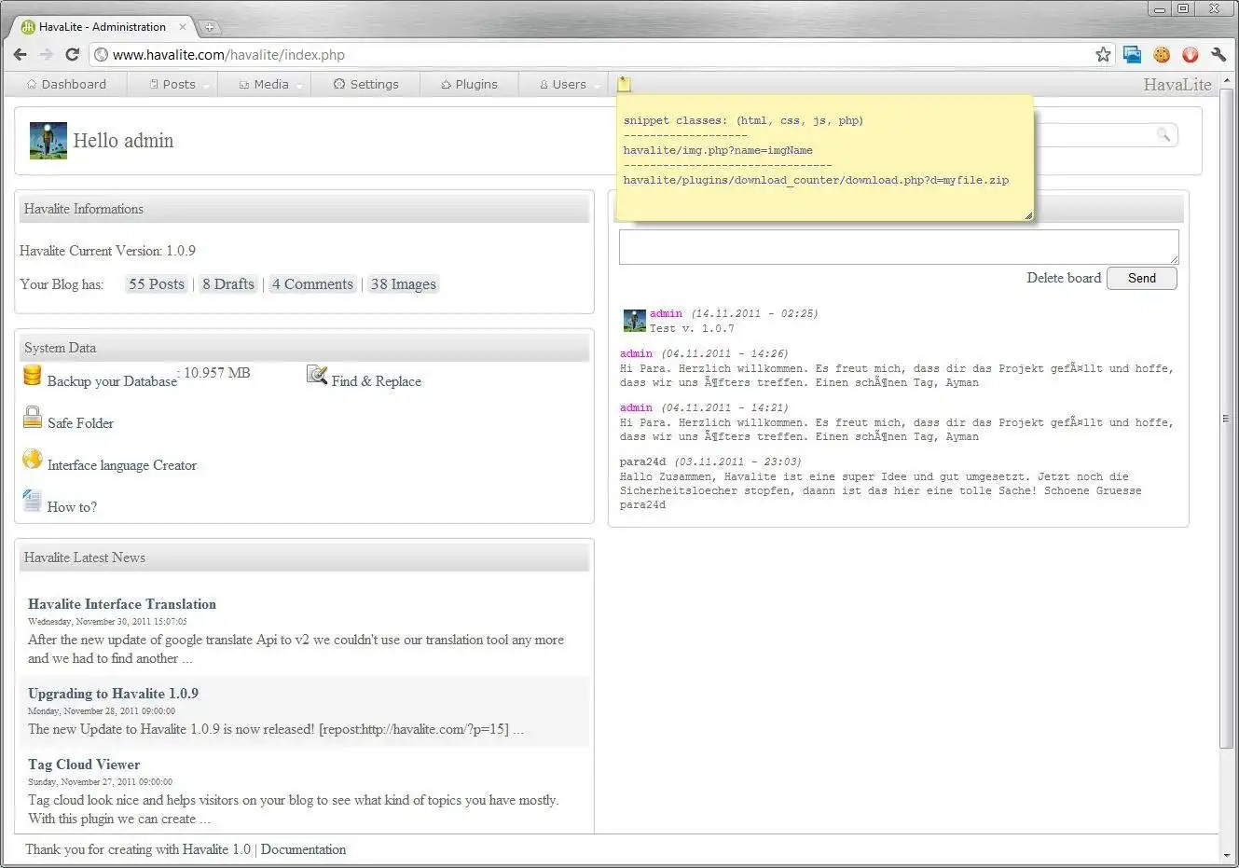Expand the Posts dropdown arrow
This screenshot has width=1239, height=868.
point(208,86)
